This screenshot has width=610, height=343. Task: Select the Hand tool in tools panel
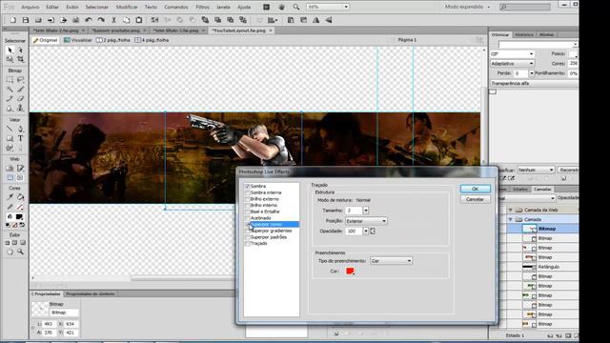[10, 252]
